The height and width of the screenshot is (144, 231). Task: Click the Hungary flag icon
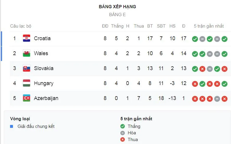click(x=27, y=83)
